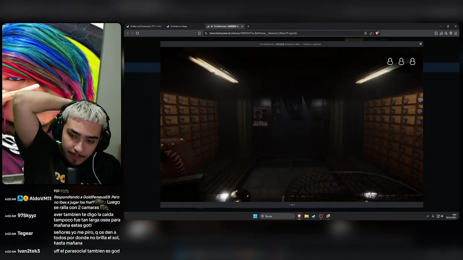Click Tegear username in chat
Screen dimensions: 463x260
point(25,233)
